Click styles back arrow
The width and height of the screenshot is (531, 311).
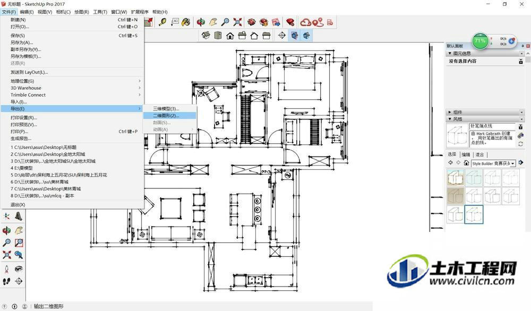point(450,163)
